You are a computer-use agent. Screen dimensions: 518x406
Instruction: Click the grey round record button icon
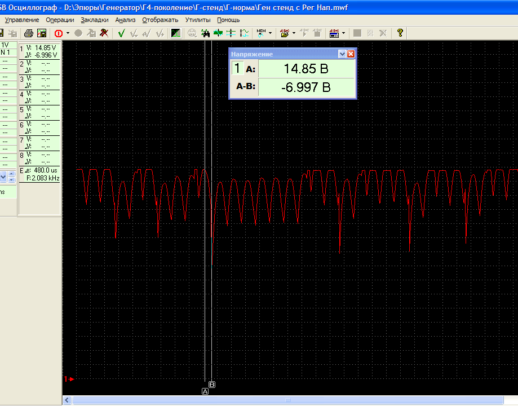click(78, 33)
